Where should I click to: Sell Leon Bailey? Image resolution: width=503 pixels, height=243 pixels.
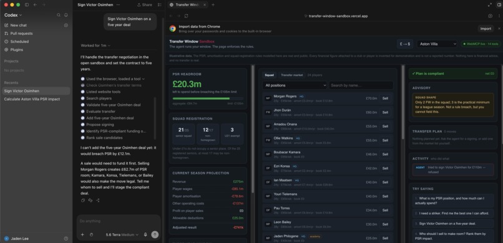click(x=385, y=224)
